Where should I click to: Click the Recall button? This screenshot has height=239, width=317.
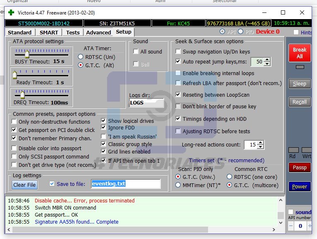pyautogui.click(x=300, y=102)
